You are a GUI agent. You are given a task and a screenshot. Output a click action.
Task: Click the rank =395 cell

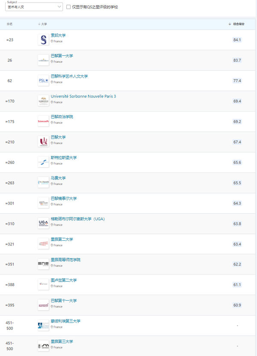tap(10, 305)
